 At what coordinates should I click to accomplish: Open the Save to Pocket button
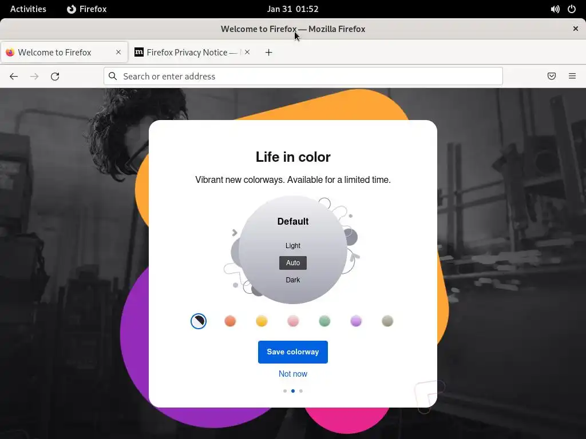point(552,76)
